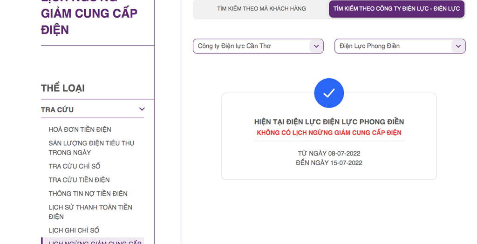Select TRA CỨU TIỀN ĐIỆN from the sidebar
The image size is (477, 244).
point(79,180)
